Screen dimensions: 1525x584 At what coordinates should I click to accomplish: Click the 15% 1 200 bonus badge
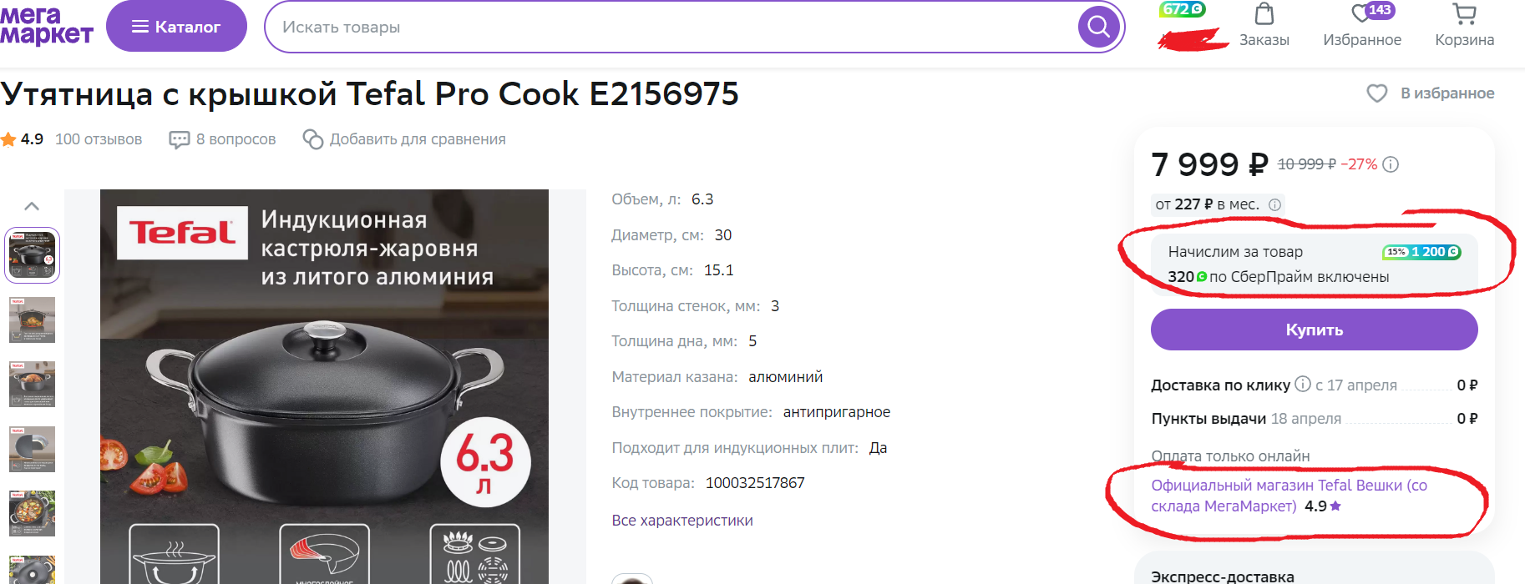(1421, 252)
